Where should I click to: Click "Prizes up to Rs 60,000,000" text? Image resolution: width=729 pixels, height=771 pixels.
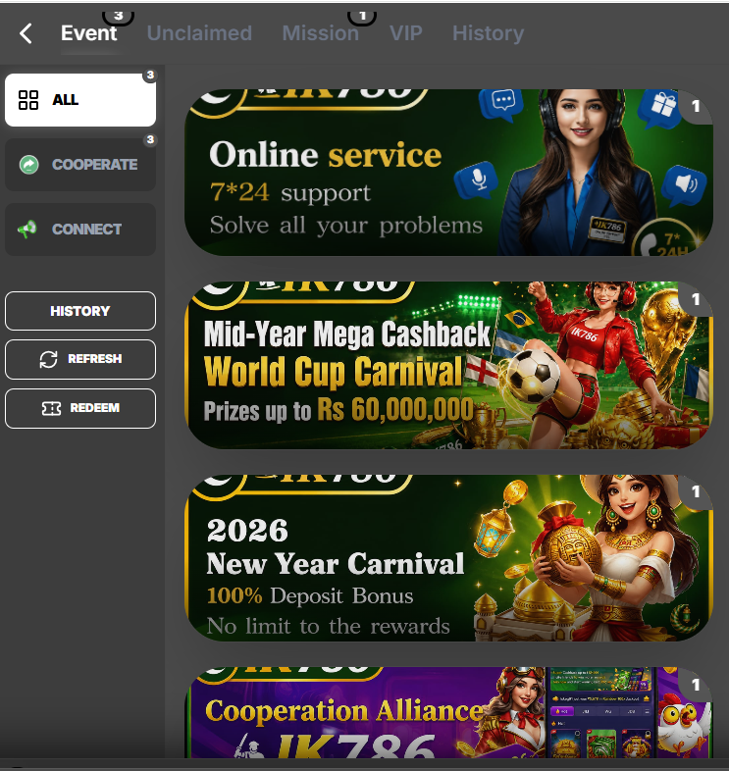tap(338, 410)
